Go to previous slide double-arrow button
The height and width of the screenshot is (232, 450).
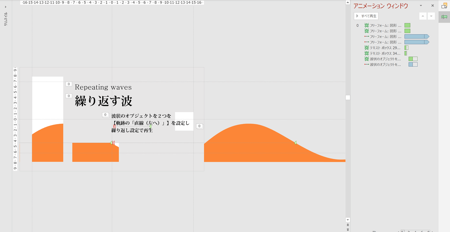pyautogui.click(x=348, y=225)
